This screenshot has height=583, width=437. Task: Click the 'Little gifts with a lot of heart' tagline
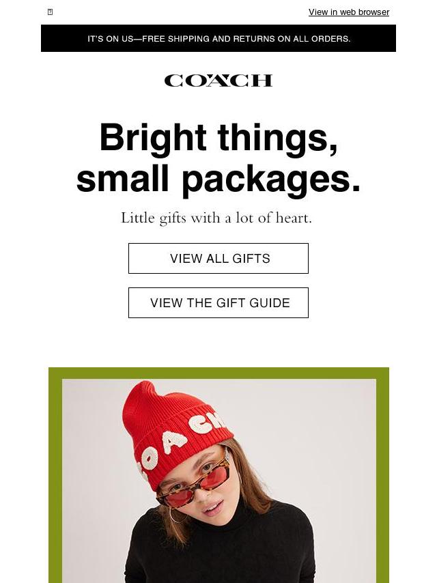point(216,218)
